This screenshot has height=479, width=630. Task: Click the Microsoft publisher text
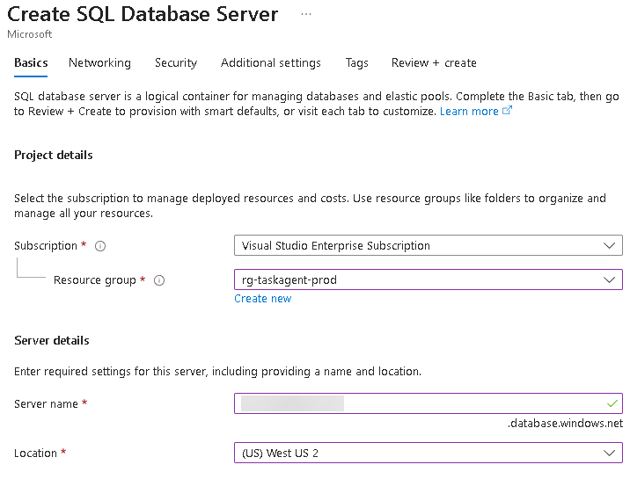(30, 34)
